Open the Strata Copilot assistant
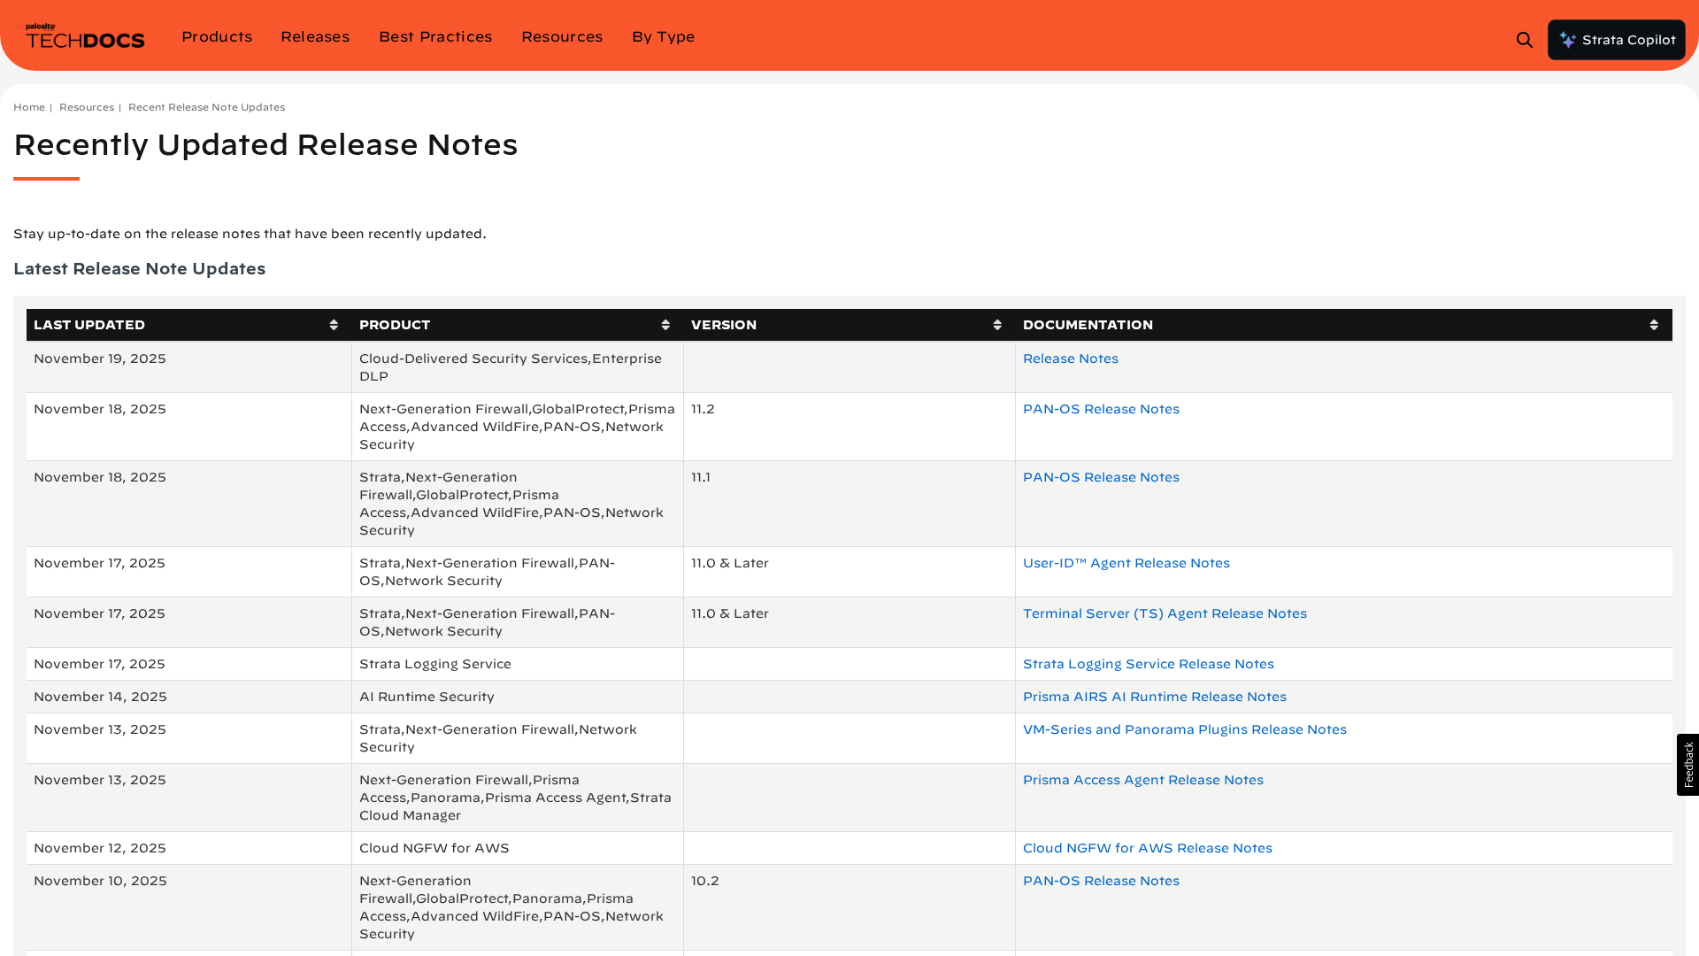Viewport: 1699px width, 956px height. coord(1616,40)
